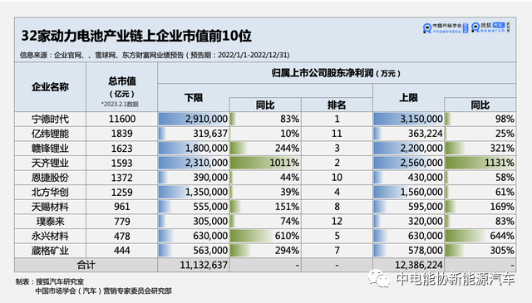Click market value 1259 cell
This screenshot has height=303, width=532.
click(x=122, y=192)
